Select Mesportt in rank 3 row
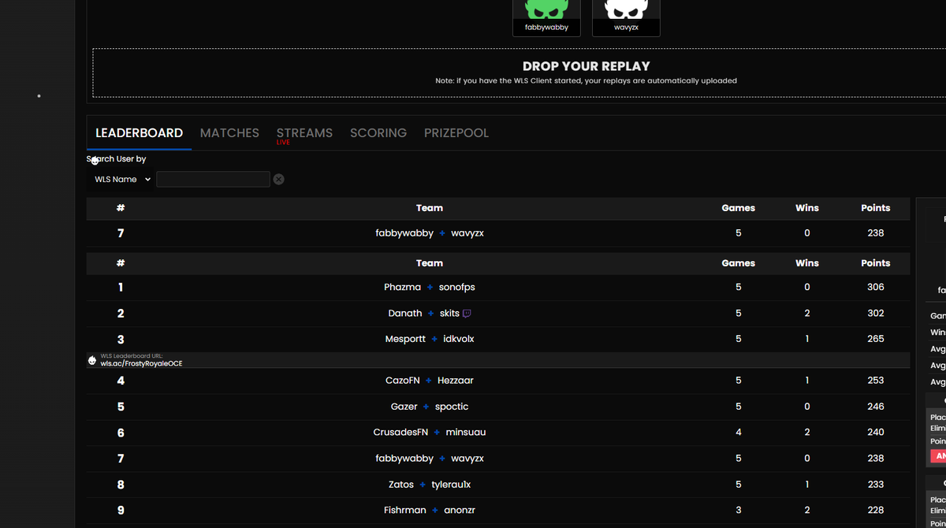This screenshot has width=946, height=528. point(405,339)
